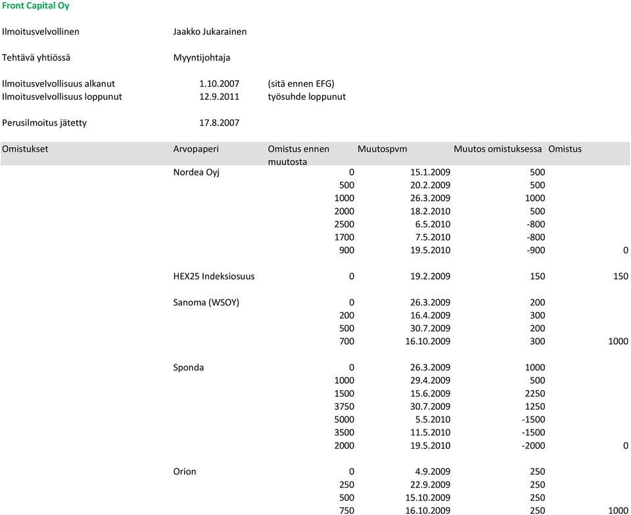The image size is (631, 515).
Task: Select the "Ilmoitusvelvollinen" label
Action: click(41, 32)
